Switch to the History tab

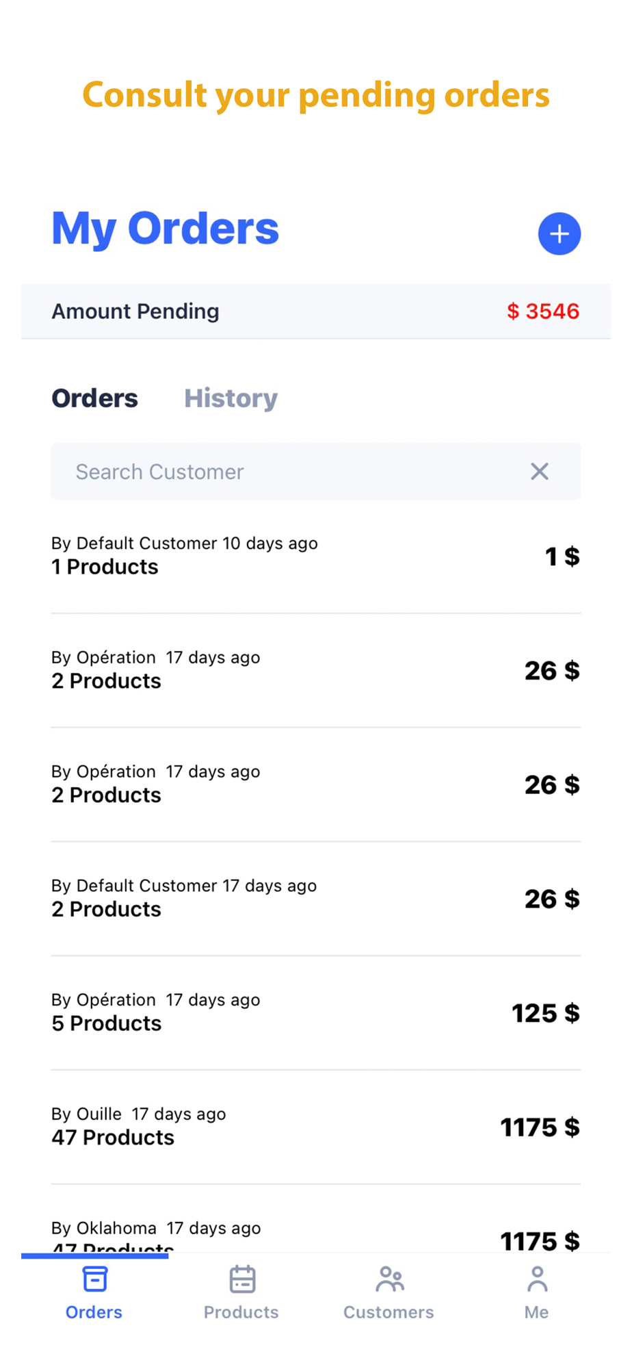[231, 398]
